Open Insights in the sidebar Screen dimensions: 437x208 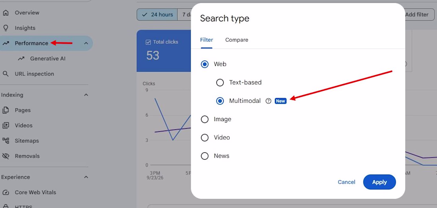click(x=25, y=28)
